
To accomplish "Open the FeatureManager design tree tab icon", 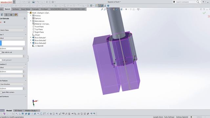I will click(2, 15).
